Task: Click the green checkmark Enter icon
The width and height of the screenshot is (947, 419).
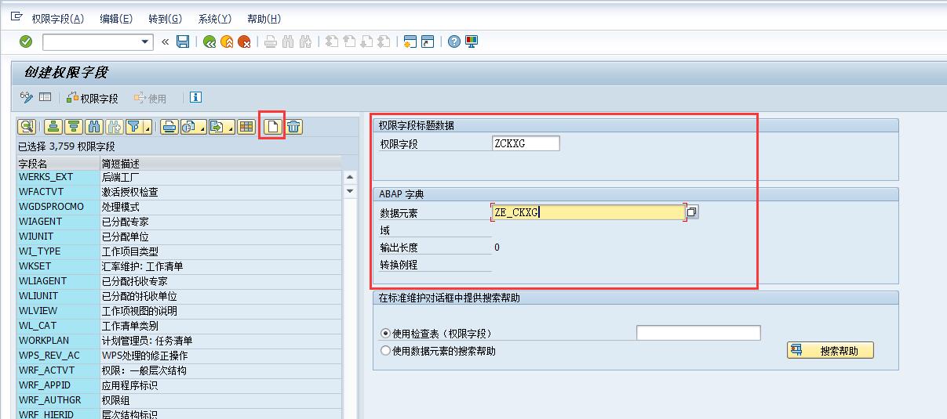Action: point(26,42)
